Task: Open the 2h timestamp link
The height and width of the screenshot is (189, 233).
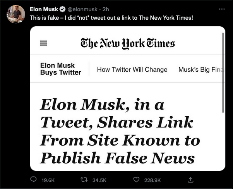Action: tap(106, 9)
